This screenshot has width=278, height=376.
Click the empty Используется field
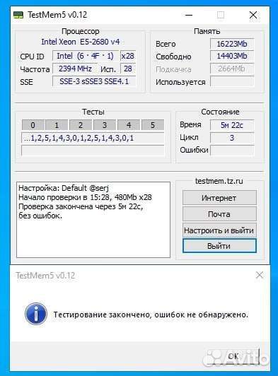[232, 81]
